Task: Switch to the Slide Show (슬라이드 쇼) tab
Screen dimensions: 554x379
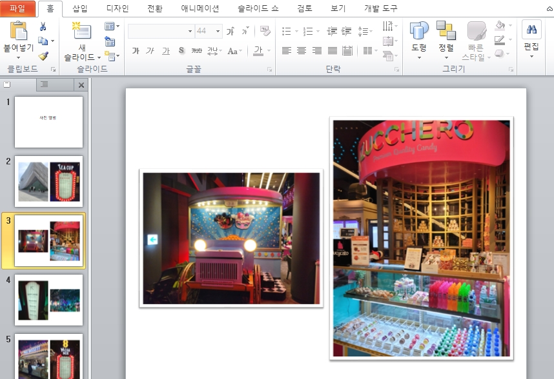Action: coord(258,8)
